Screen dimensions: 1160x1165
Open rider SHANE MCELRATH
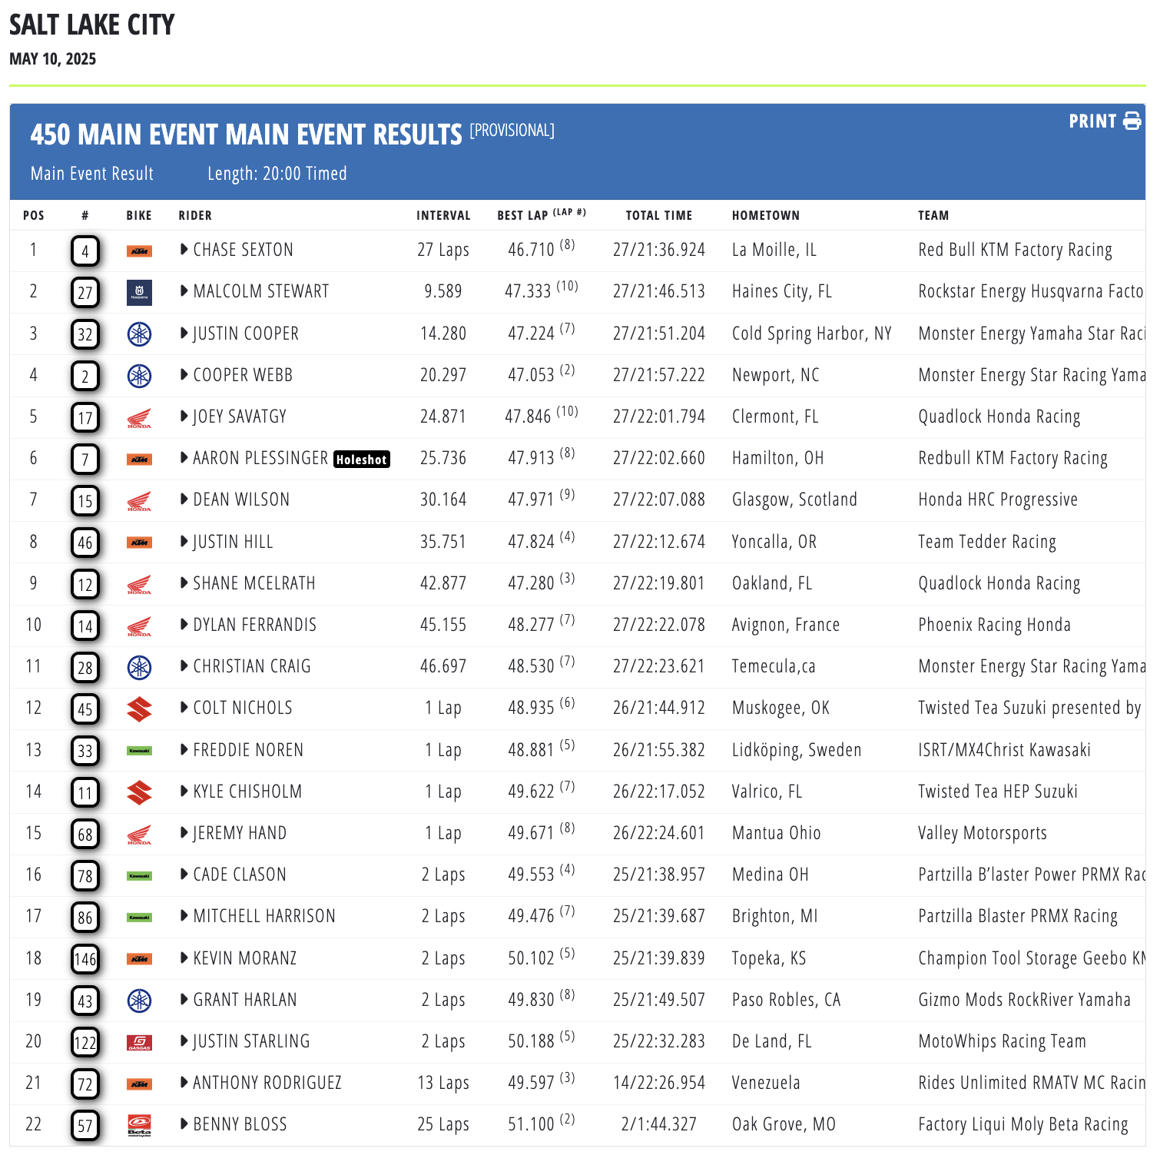tap(254, 583)
